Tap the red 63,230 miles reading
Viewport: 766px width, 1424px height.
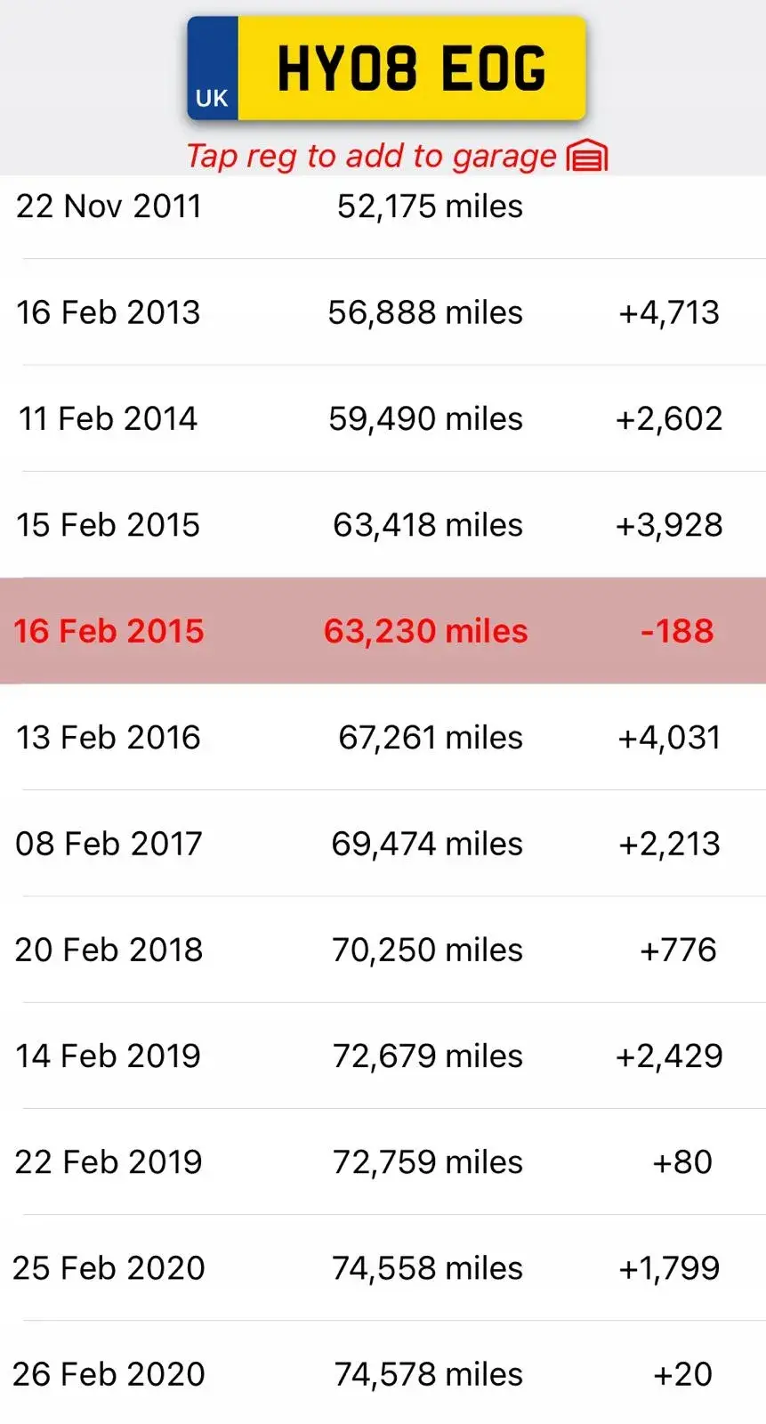pyautogui.click(x=425, y=631)
